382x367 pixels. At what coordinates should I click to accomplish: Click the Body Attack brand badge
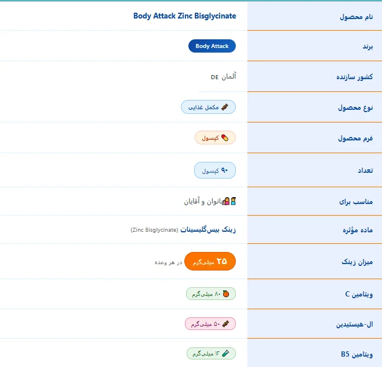click(212, 46)
